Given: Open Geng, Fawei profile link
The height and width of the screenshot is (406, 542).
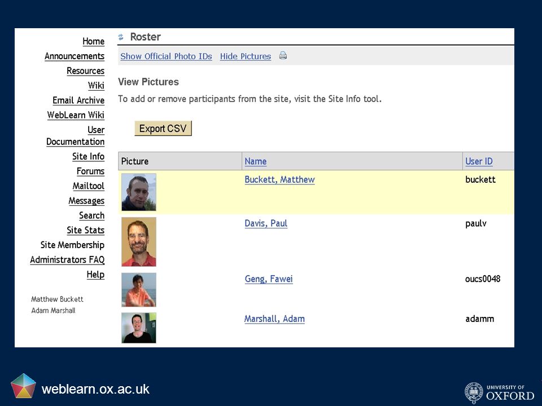Looking at the screenshot, I should pos(269,279).
